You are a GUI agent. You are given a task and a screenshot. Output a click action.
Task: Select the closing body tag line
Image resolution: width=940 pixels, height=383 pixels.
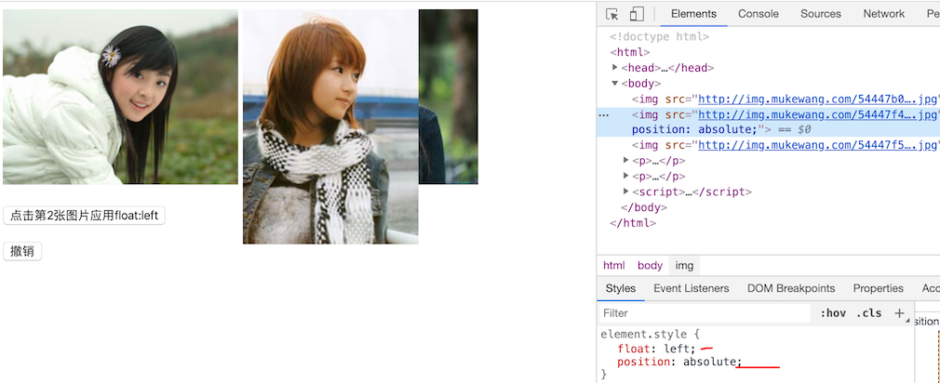click(644, 207)
